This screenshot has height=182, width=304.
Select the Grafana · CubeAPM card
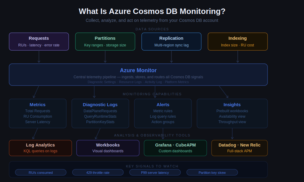(x=175, y=148)
